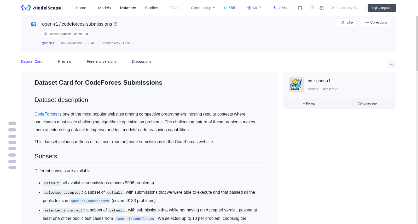
Task: Click the "default" code label in first bullet
Action: pos(52,183)
